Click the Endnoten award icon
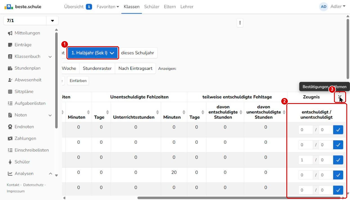The image size is (350, 200). [10, 127]
